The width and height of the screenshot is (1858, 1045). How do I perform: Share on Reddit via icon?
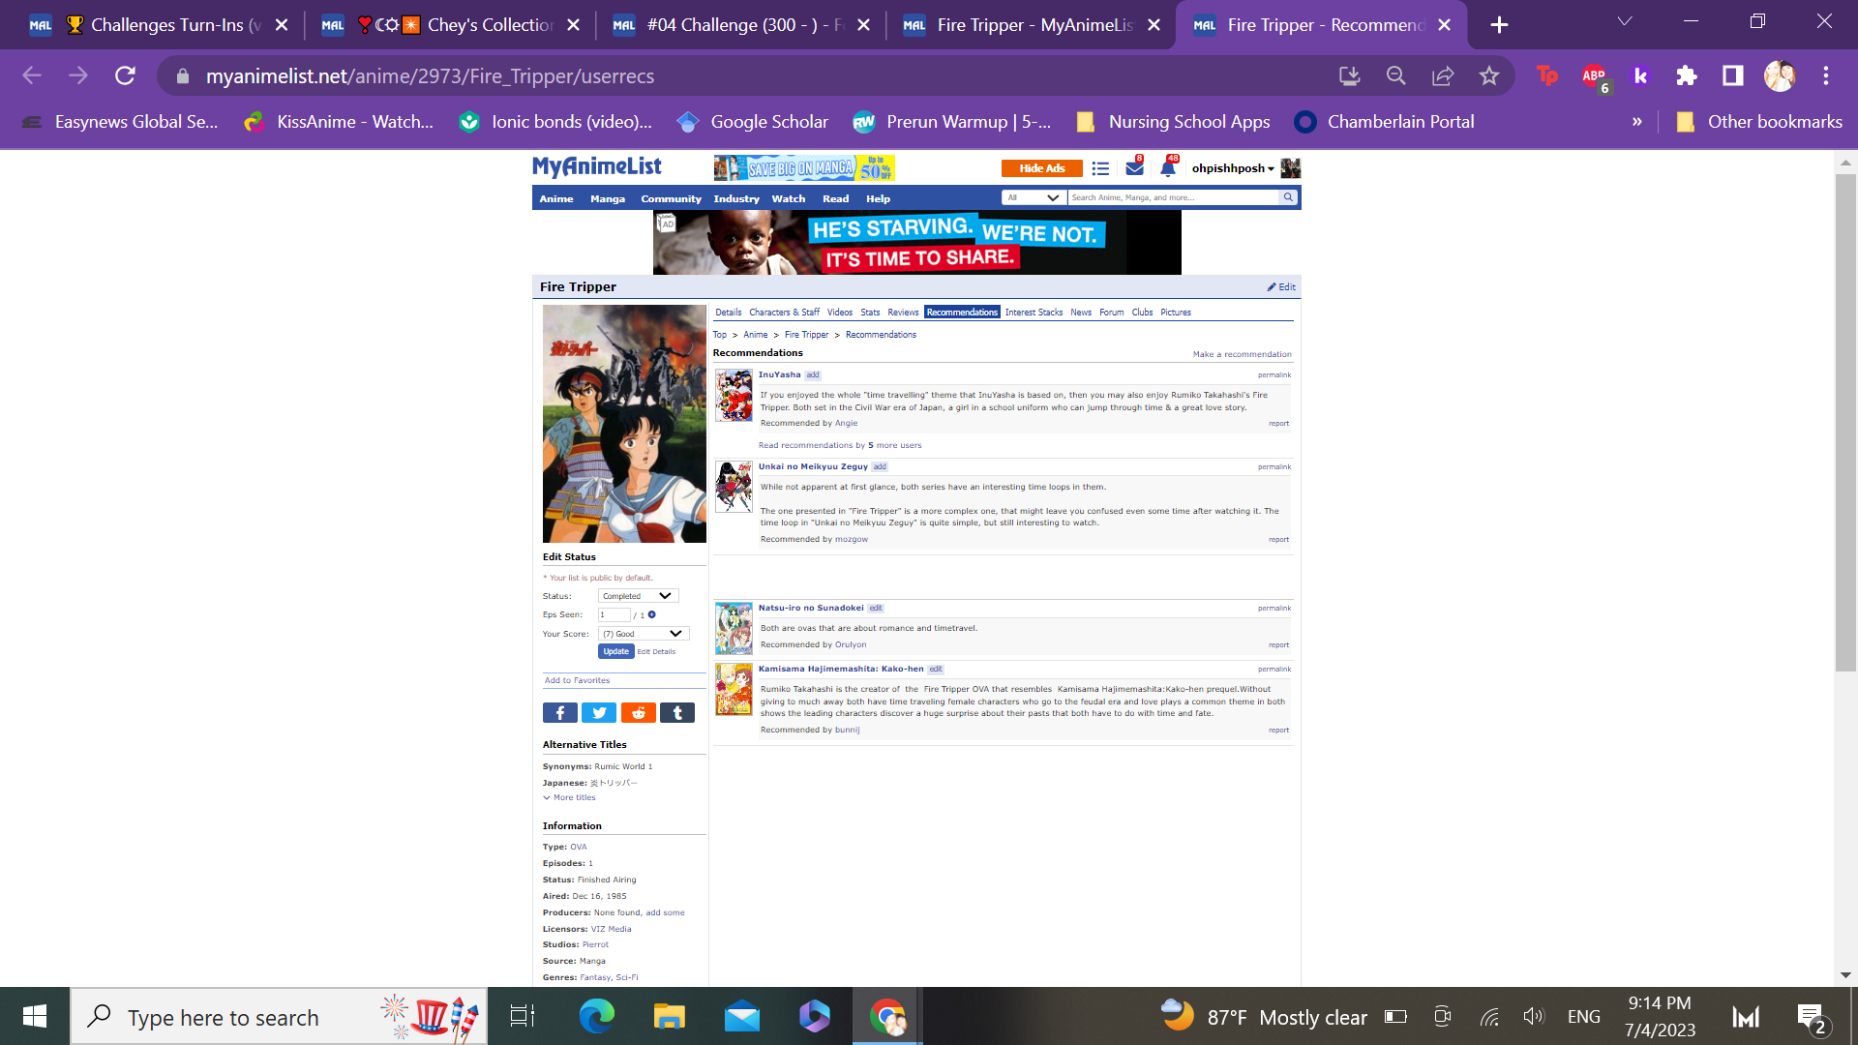click(638, 713)
